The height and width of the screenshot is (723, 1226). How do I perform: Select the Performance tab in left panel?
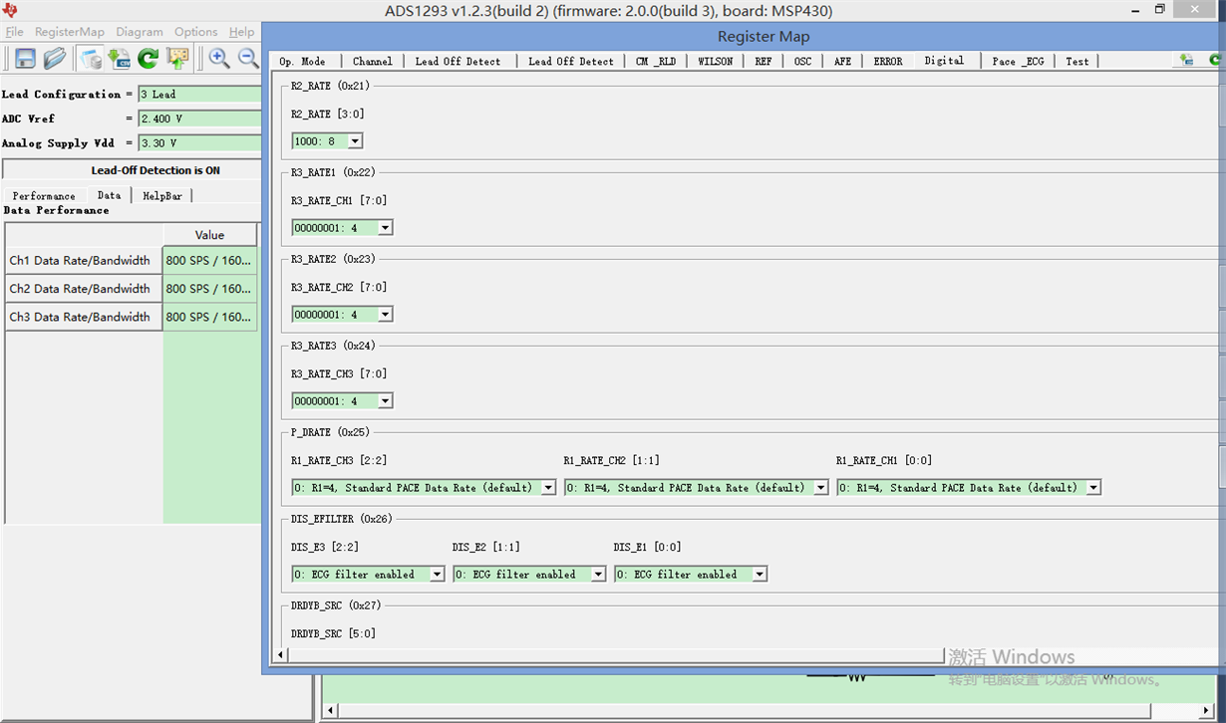point(44,195)
